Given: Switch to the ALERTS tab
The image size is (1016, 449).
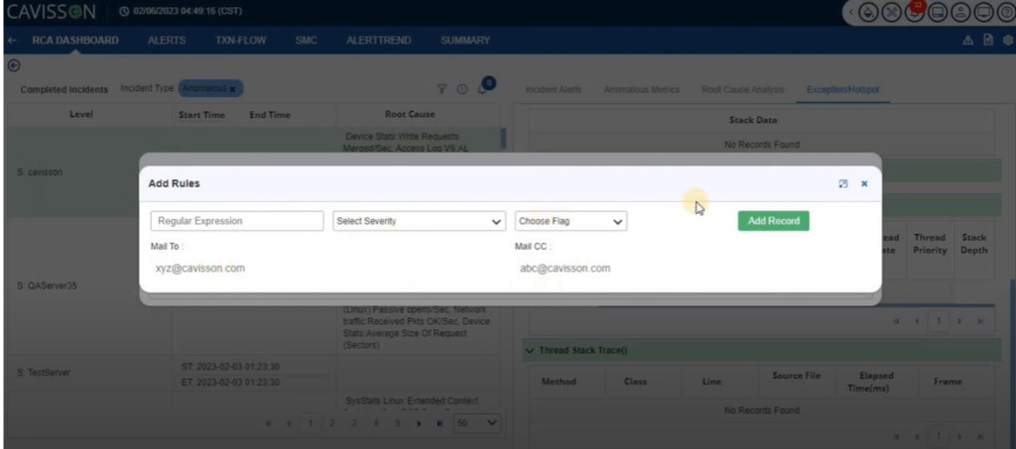Looking at the screenshot, I should pyautogui.click(x=167, y=41).
